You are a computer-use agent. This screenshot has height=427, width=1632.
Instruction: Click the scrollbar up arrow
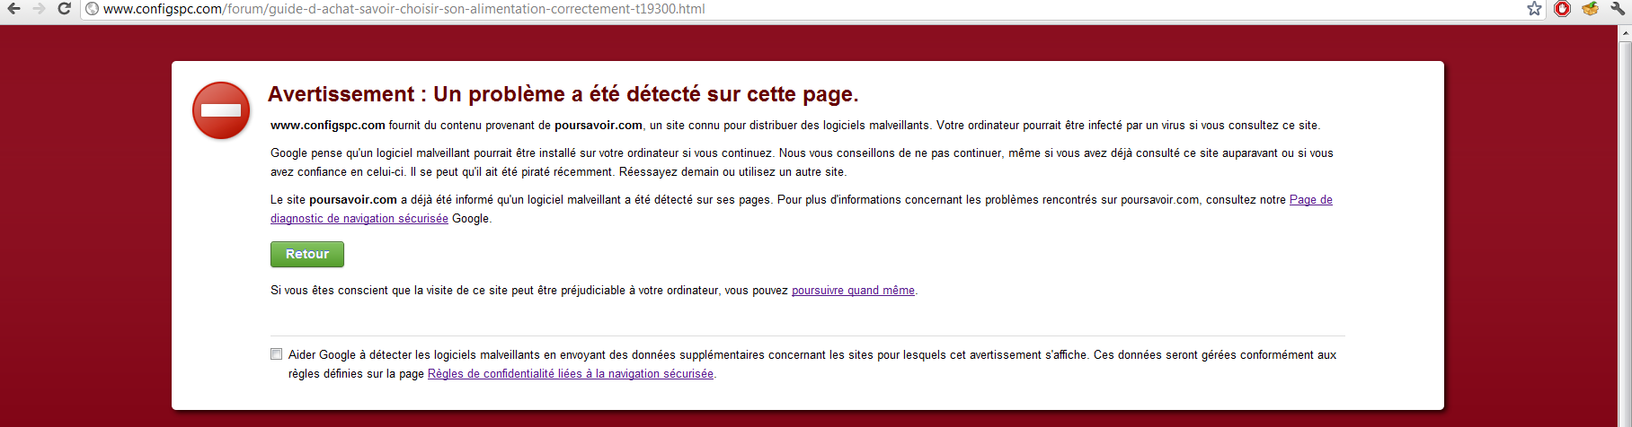(x=1625, y=33)
